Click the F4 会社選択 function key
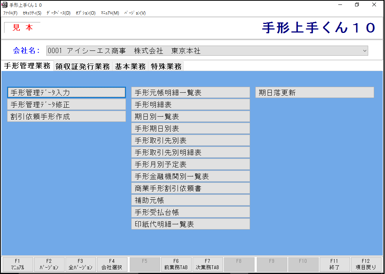385x274 pixels. [x=112, y=264]
